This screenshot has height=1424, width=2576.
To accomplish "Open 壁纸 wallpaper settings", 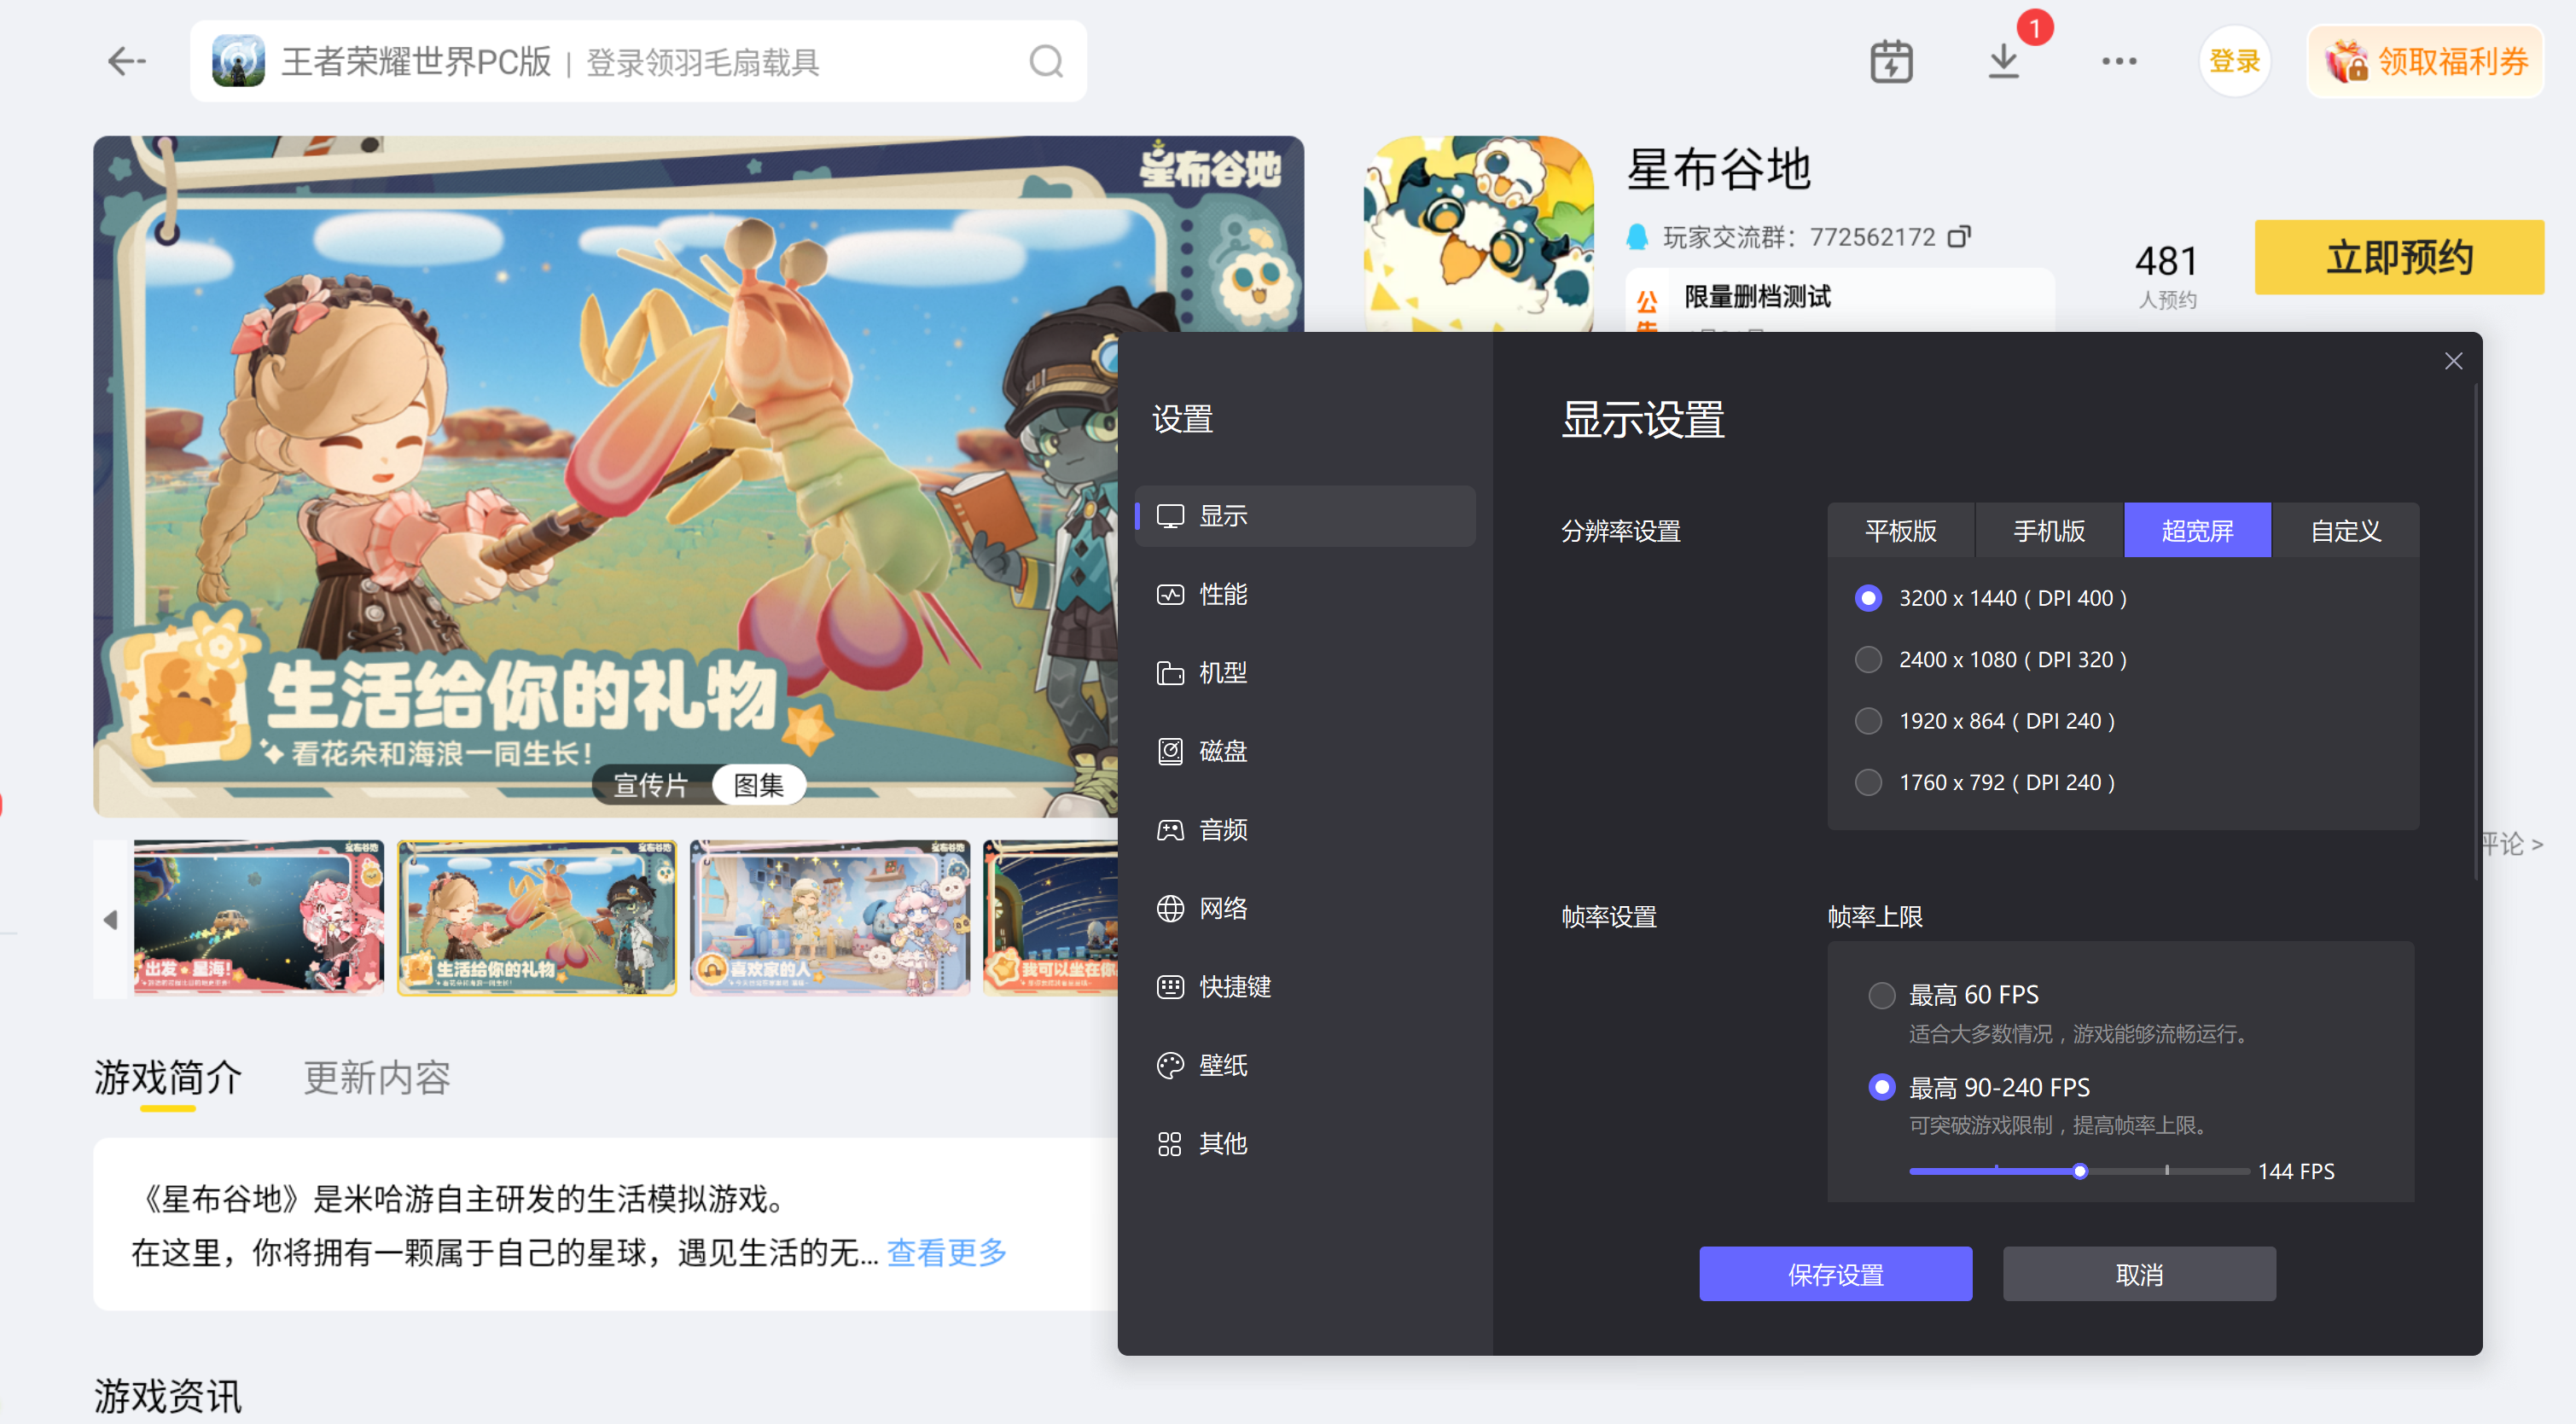I will [x=1222, y=1066].
